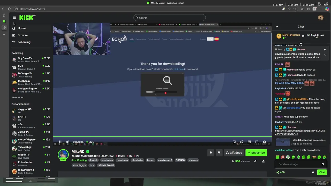Go back in the browser
The image size is (331, 186).
tap(3, 9)
